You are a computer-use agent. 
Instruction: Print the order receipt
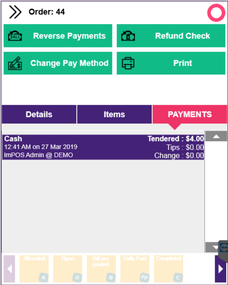[x=171, y=63]
